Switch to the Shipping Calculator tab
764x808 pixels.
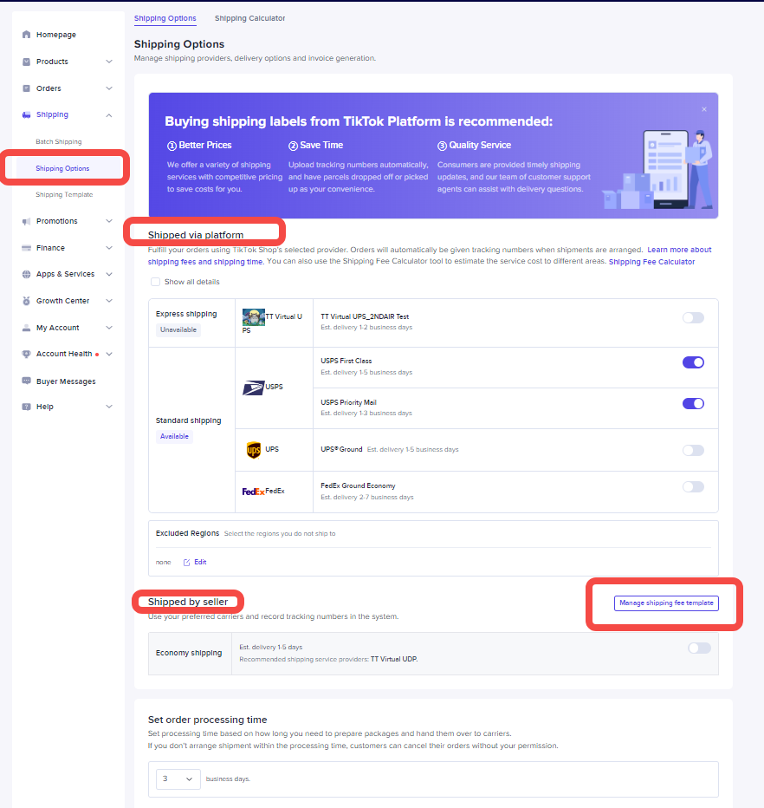[249, 18]
